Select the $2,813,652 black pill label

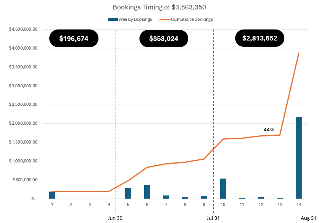[260, 38]
